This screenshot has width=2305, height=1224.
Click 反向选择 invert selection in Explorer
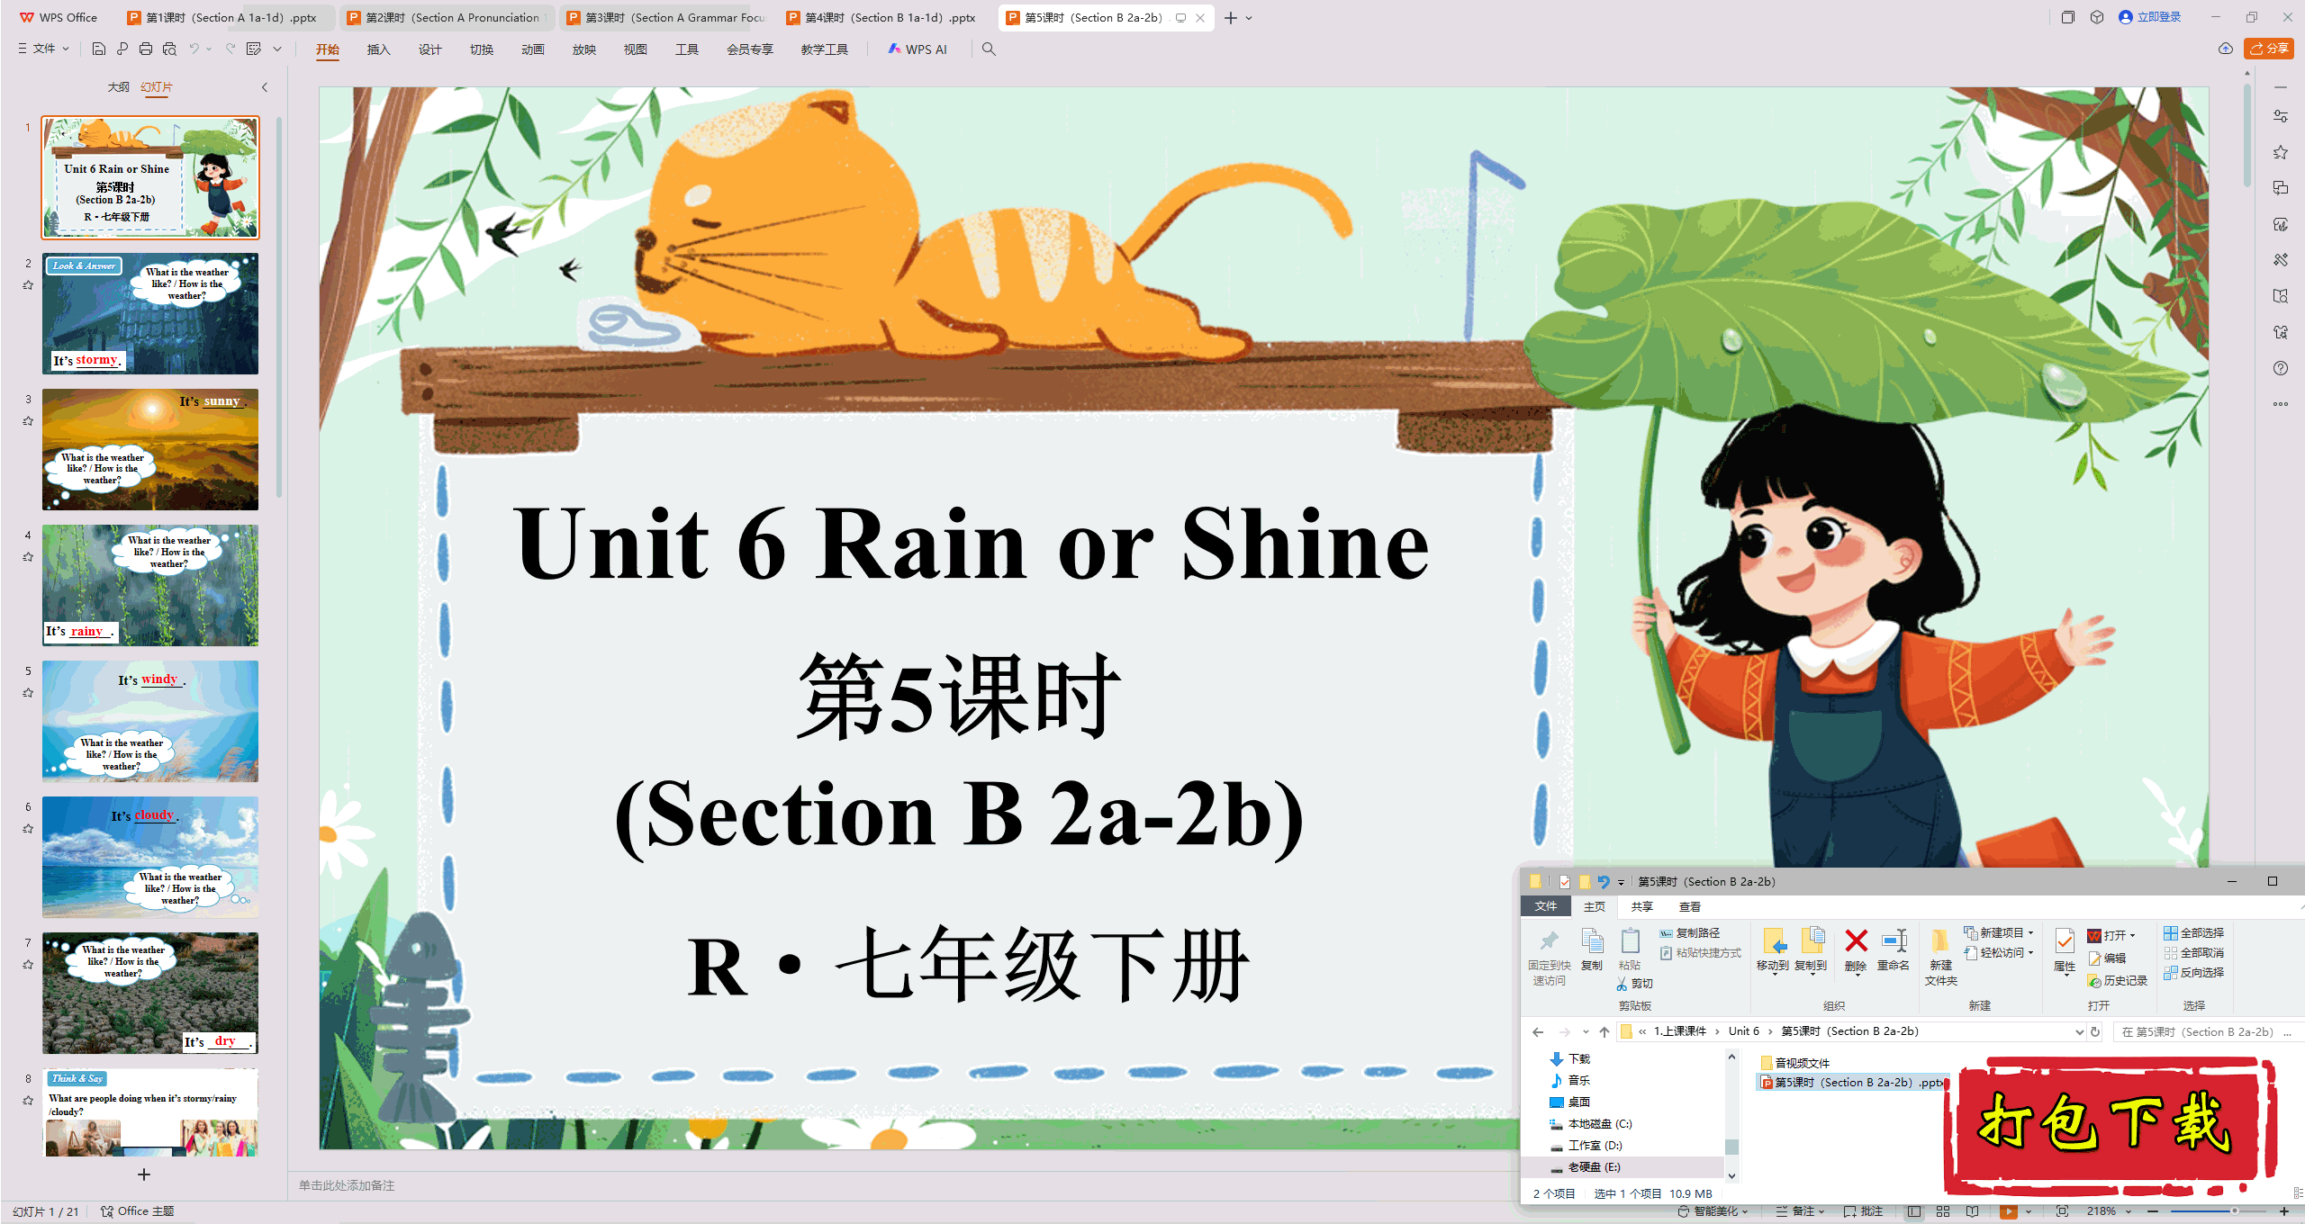[2194, 973]
